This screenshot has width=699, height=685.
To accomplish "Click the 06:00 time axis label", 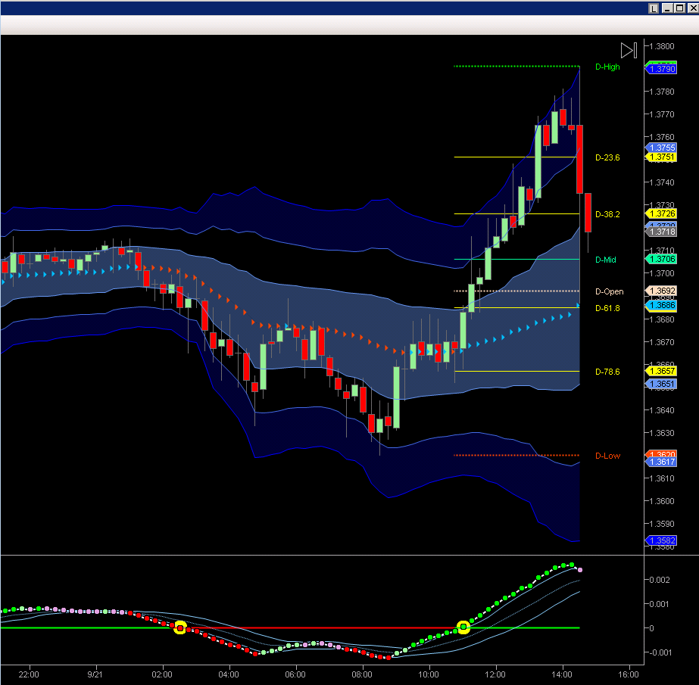I will [x=295, y=674].
